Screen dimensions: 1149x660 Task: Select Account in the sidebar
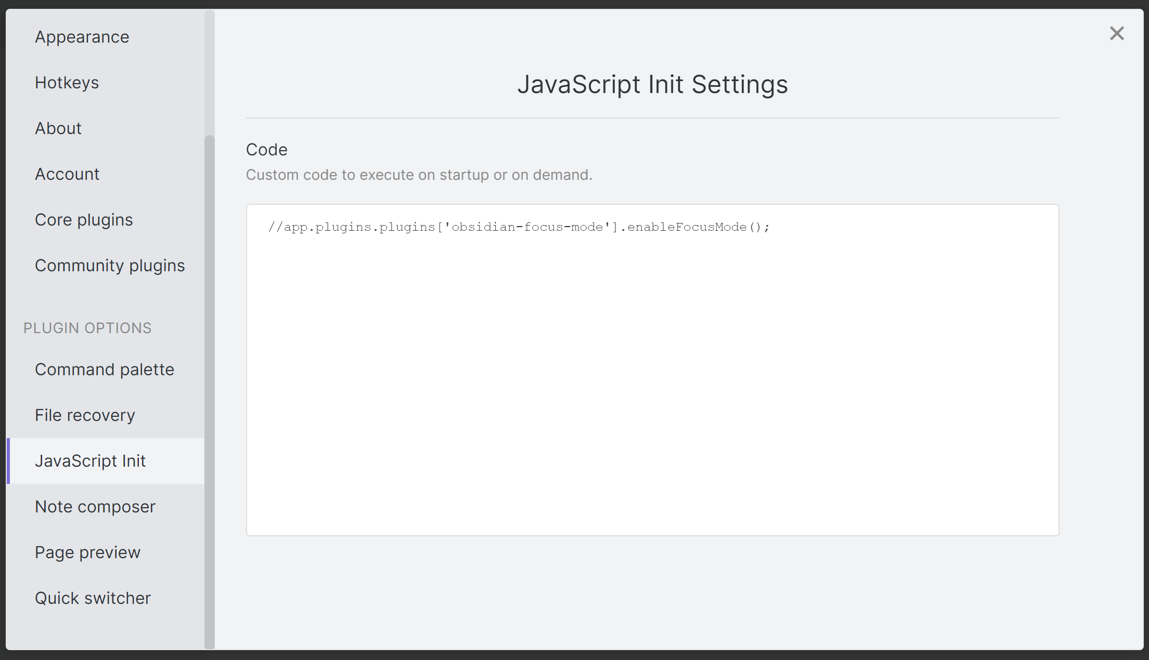click(67, 174)
